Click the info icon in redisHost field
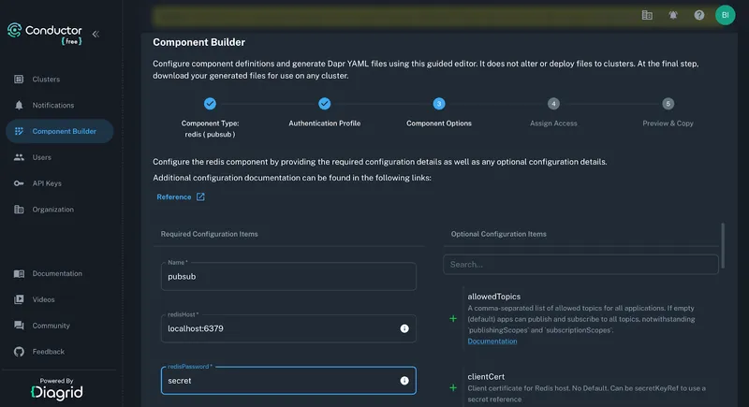749x407 pixels. pyautogui.click(x=404, y=328)
